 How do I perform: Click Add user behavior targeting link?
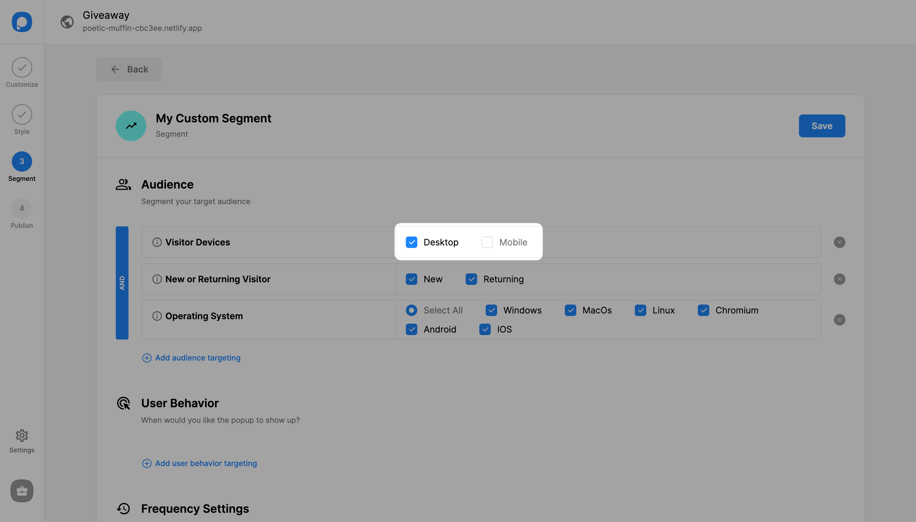[206, 463]
